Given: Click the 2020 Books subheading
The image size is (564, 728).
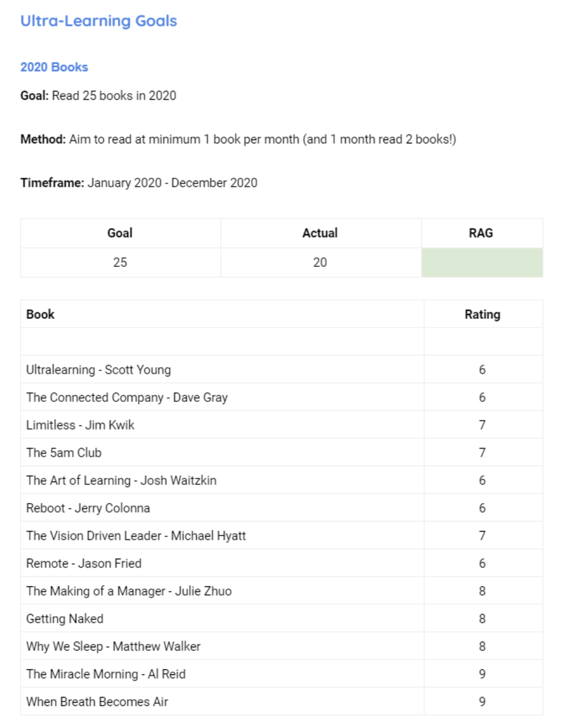Looking at the screenshot, I should (x=54, y=67).
